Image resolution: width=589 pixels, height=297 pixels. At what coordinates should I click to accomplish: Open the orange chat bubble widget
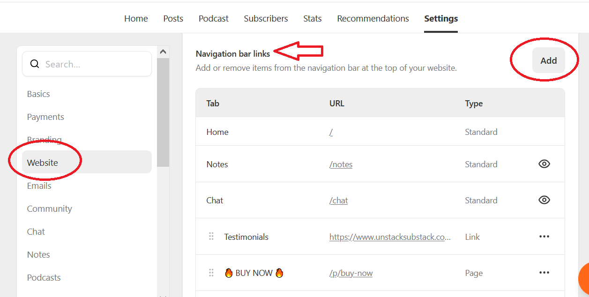pyautogui.click(x=584, y=281)
